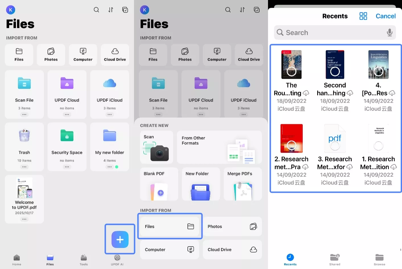
Task: Expand more options under My new folder
Action: coord(110,167)
